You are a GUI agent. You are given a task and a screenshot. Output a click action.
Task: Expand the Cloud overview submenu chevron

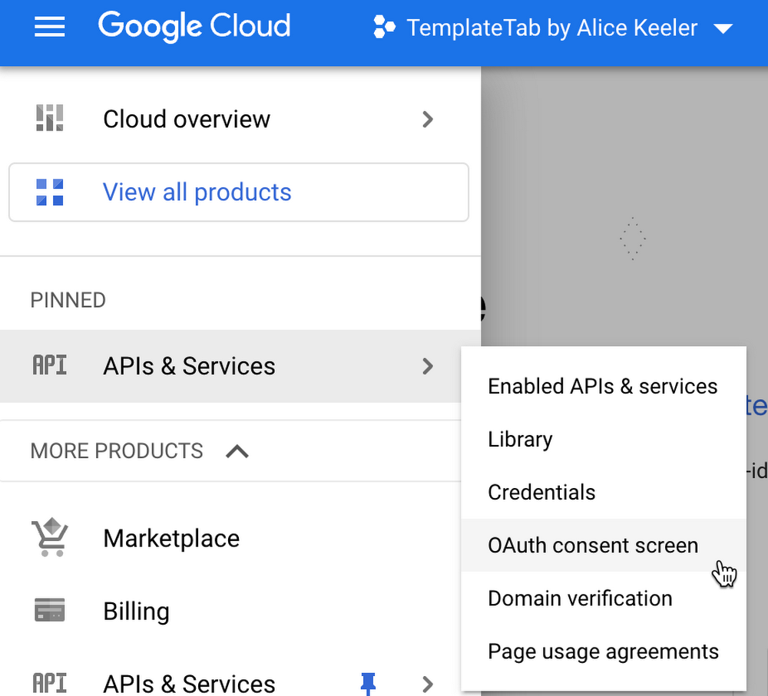[428, 119]
